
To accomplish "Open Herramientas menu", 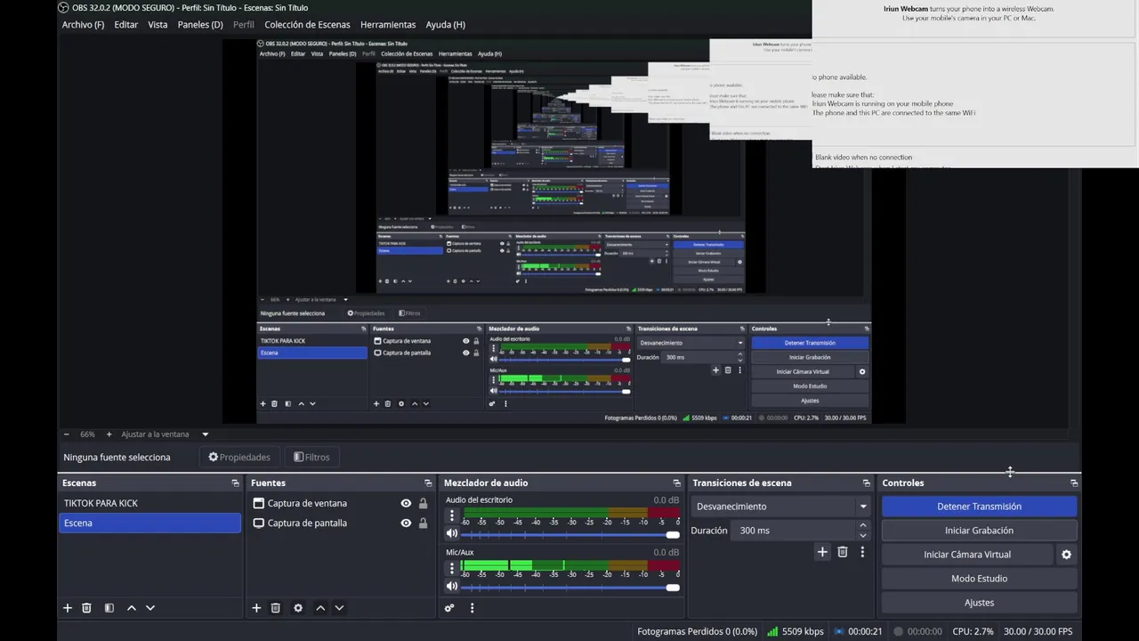I will (x=388, y=25).
